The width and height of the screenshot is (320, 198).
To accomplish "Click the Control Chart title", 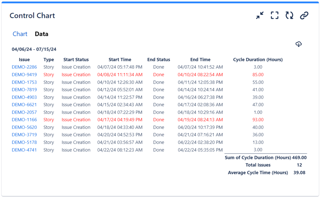I will click(x=32, y=15).
